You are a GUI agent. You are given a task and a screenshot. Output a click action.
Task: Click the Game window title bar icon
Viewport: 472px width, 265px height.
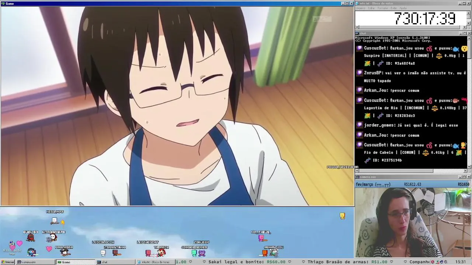tap(3, 3)
